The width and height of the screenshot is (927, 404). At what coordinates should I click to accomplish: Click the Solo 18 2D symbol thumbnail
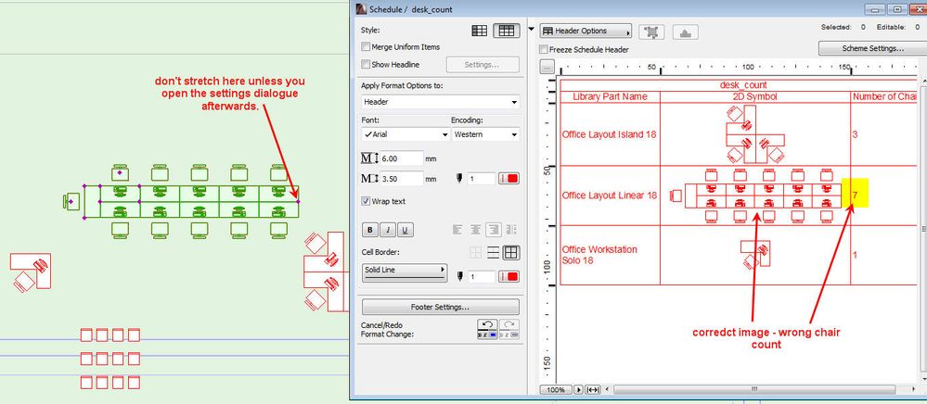coord(756,255)
